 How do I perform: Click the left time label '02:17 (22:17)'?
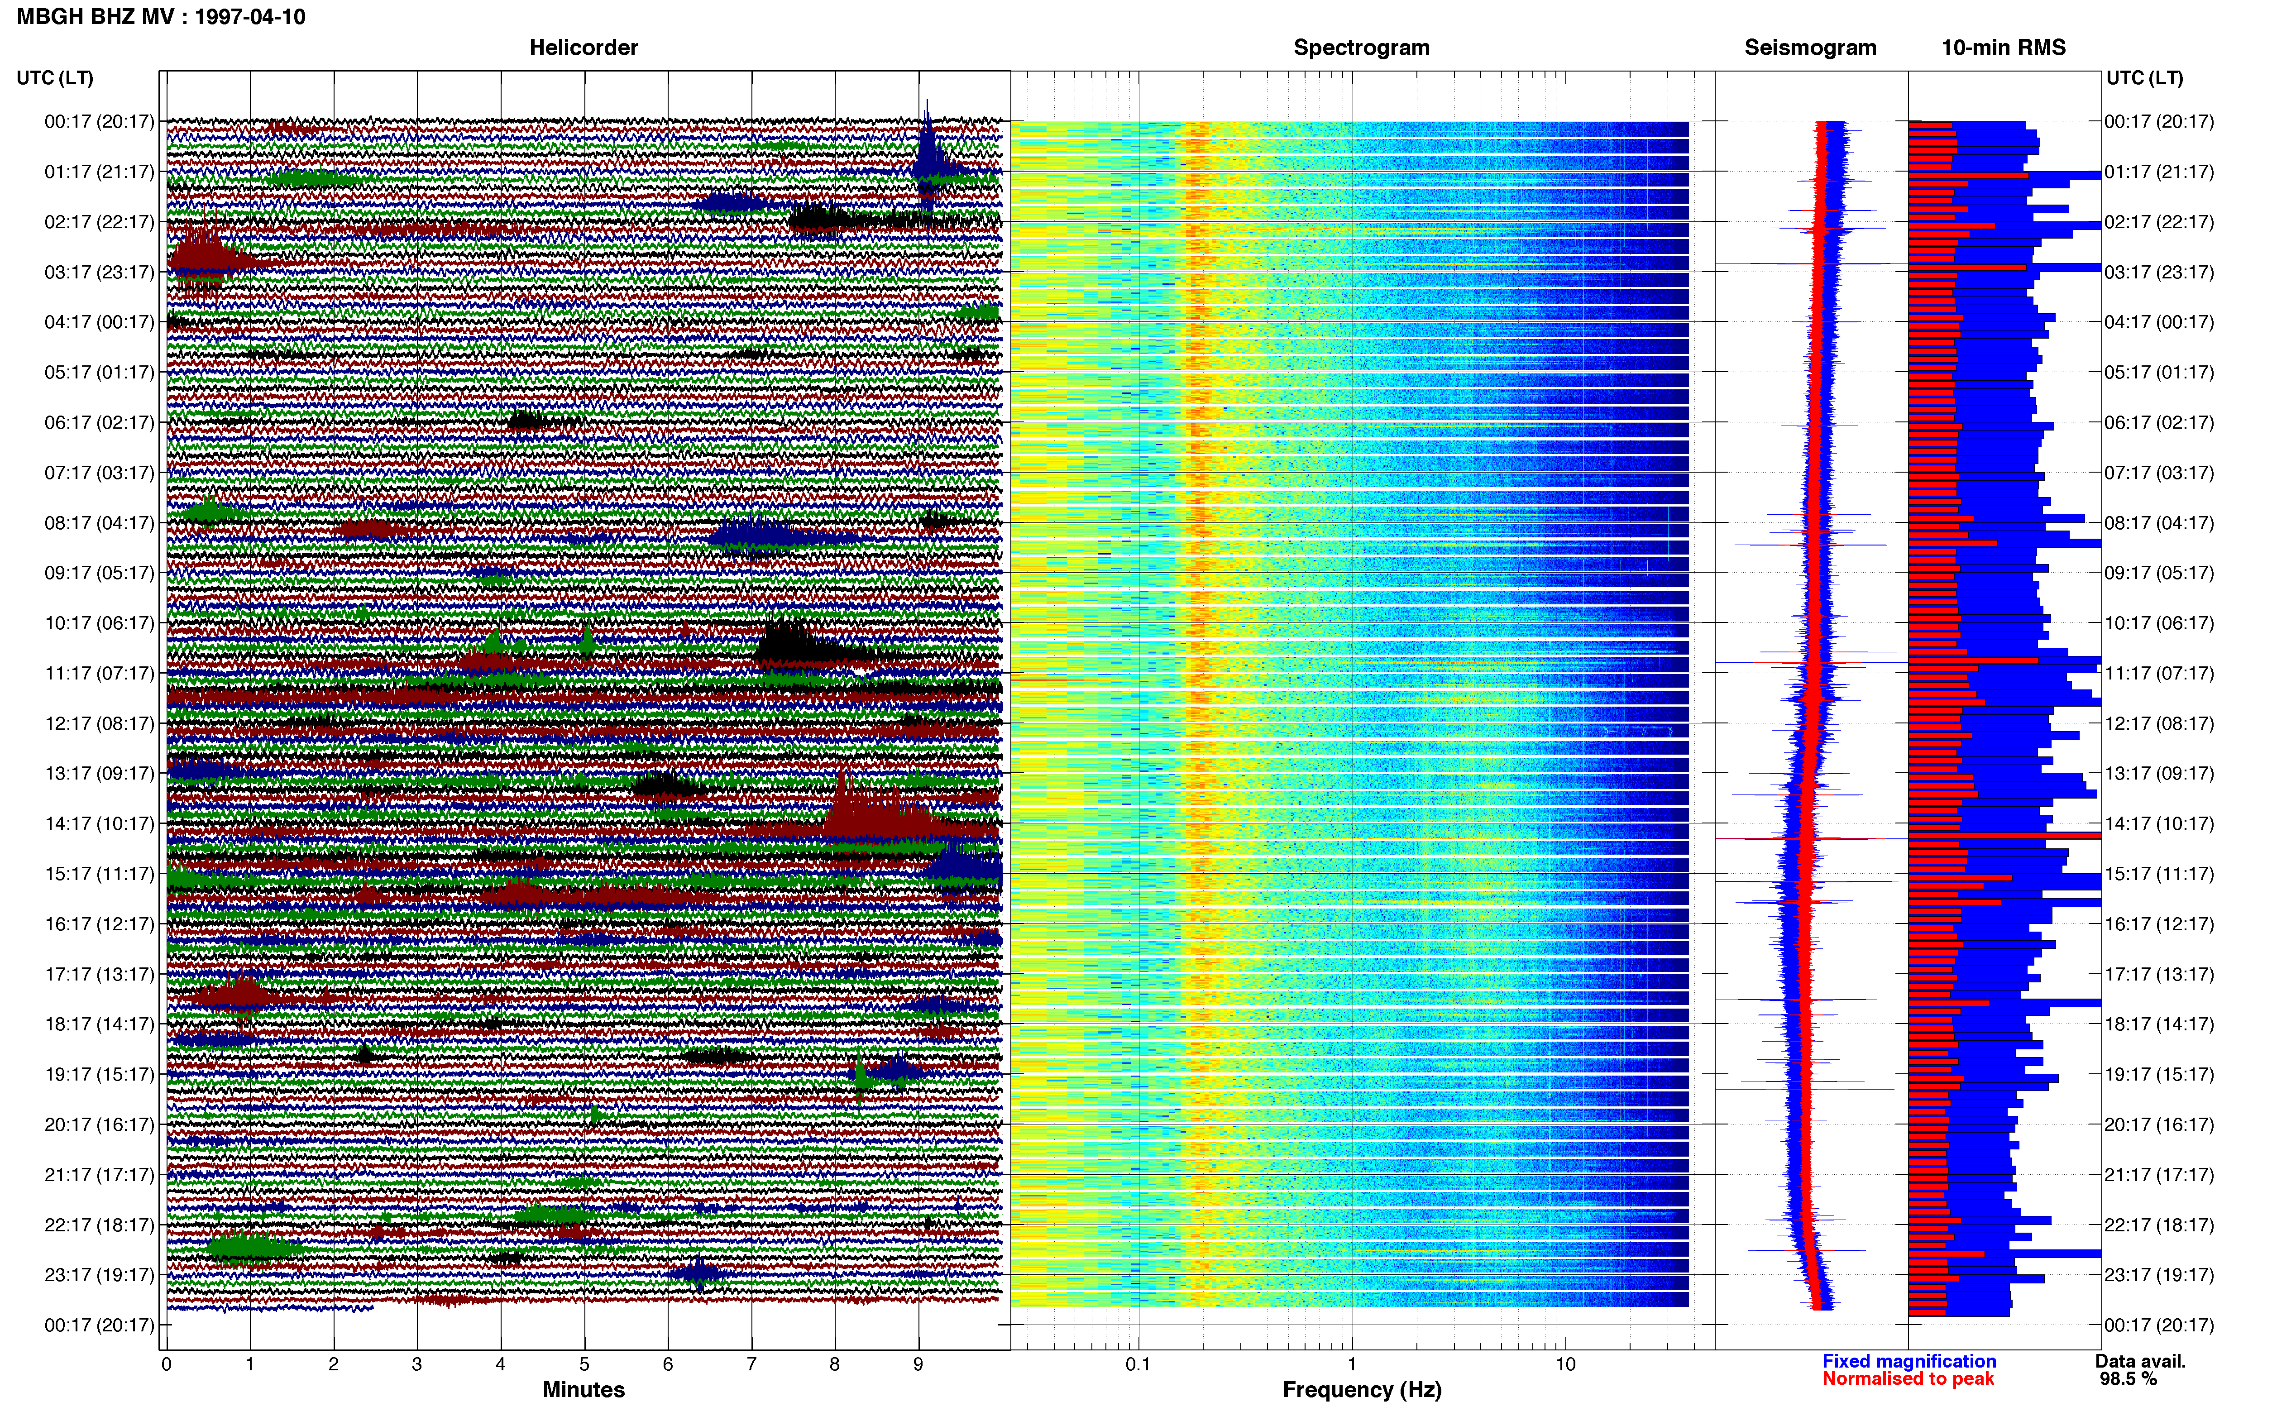(100, 222)
